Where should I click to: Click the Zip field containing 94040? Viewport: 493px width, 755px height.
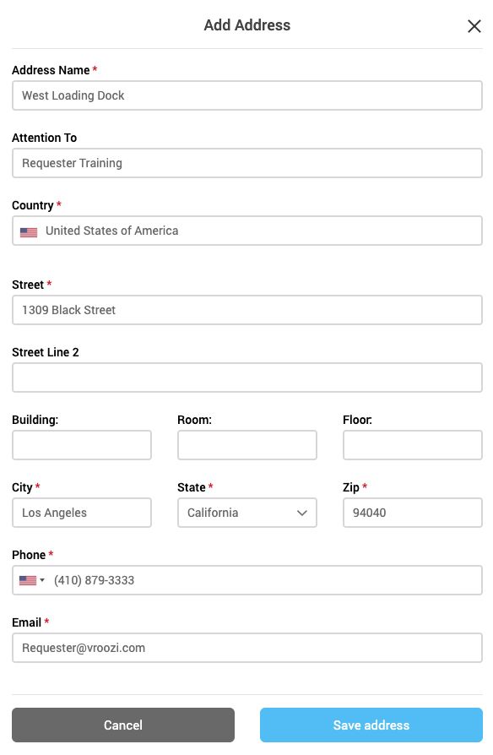(413, 513)
